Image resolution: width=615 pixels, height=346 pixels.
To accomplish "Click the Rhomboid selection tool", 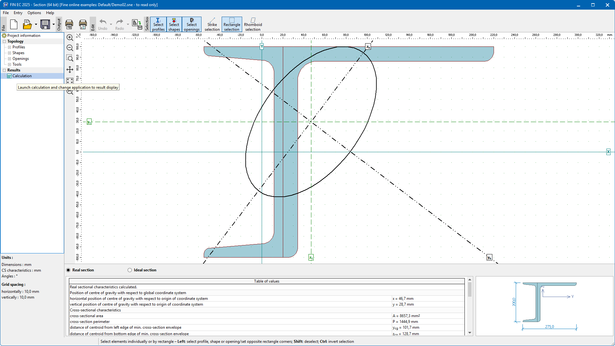I will point(253,24).
